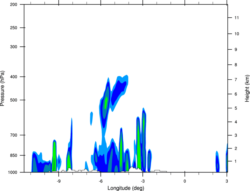
Task: Select the 300 pressure tick label
Action: (14, 47)
